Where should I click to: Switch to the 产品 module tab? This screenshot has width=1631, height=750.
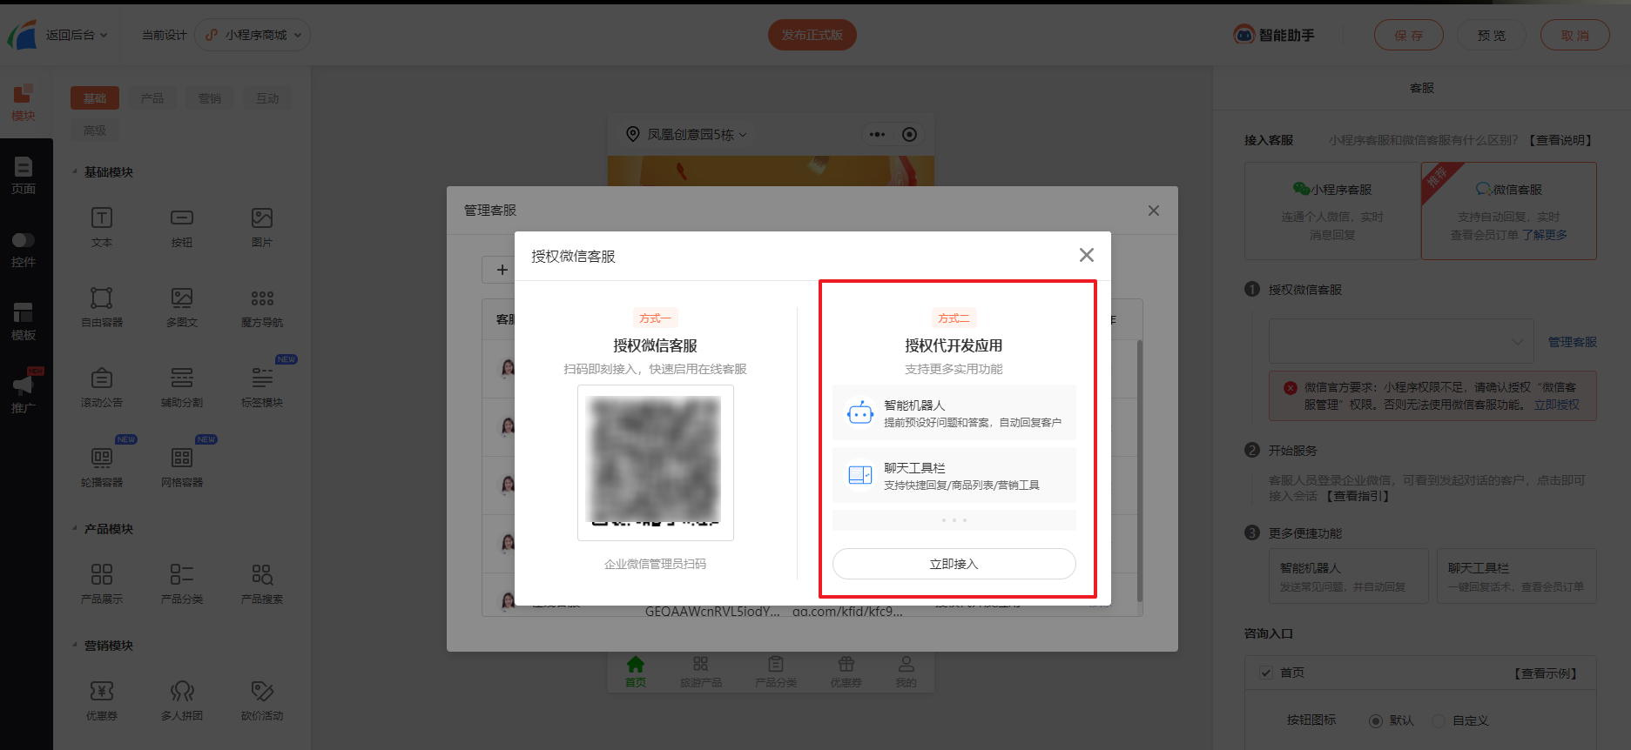[x=152, y=98]
